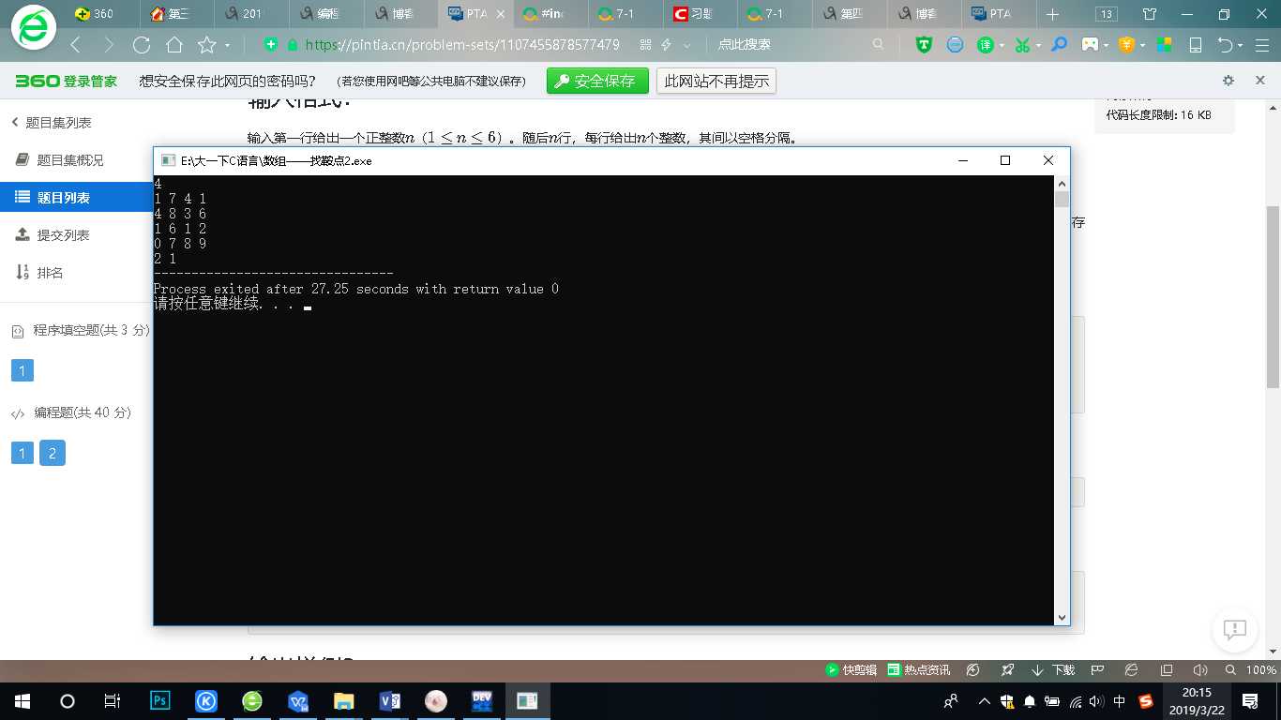
Task: Go back to 题目集列表
Action: pyautogui.click(x=51, y=123)
